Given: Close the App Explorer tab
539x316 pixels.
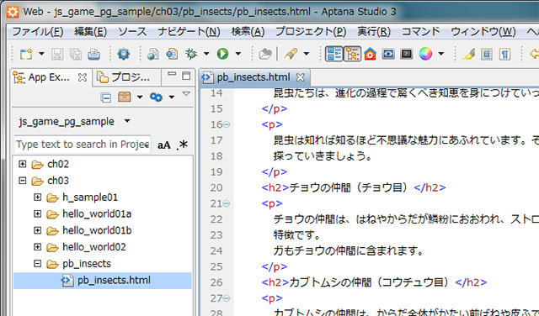Looking at the screenshot, I should click(x=83, y=77).
